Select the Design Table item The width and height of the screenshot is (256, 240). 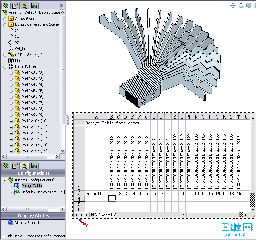(32, 186)
